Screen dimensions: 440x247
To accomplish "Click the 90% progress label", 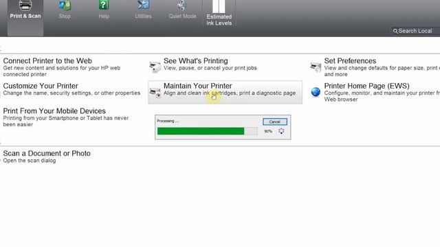I will [x=268, y=131].
